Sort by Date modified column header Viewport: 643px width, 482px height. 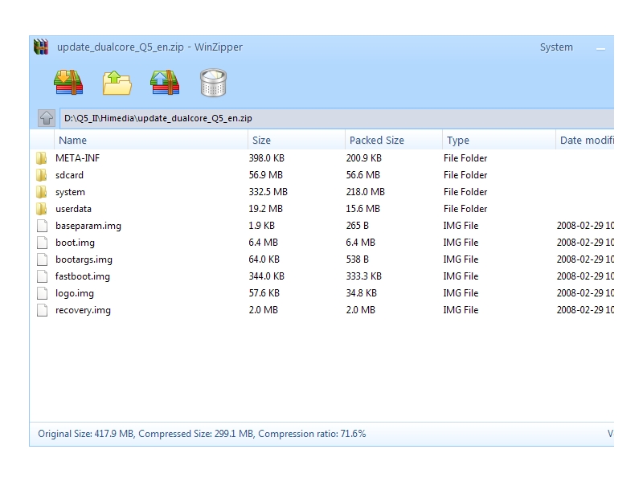(585, 140)
